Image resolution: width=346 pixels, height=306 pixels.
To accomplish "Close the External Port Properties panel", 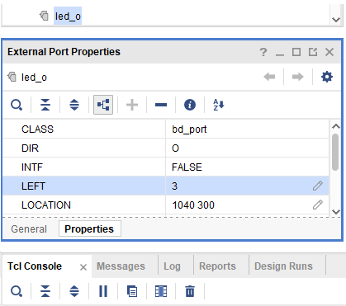I will click(x=329, y=52).
